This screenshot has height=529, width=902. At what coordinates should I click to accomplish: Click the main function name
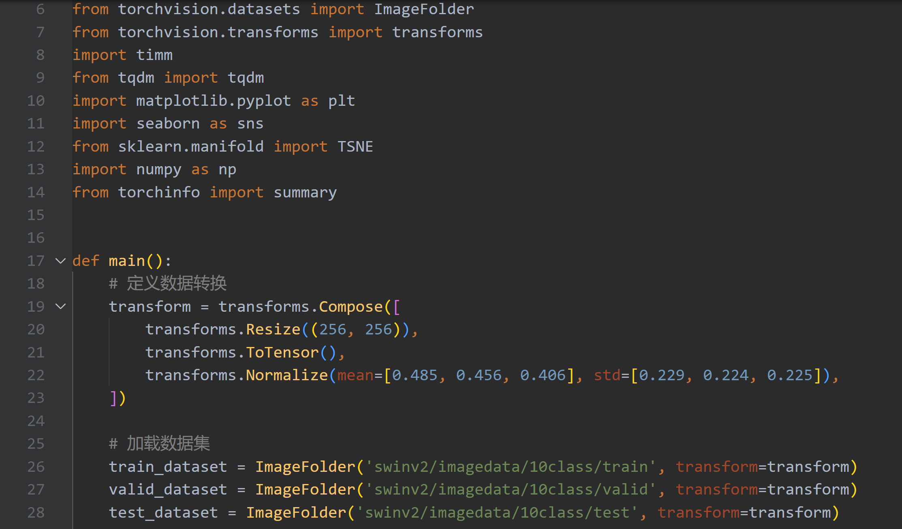pos(127,261)
